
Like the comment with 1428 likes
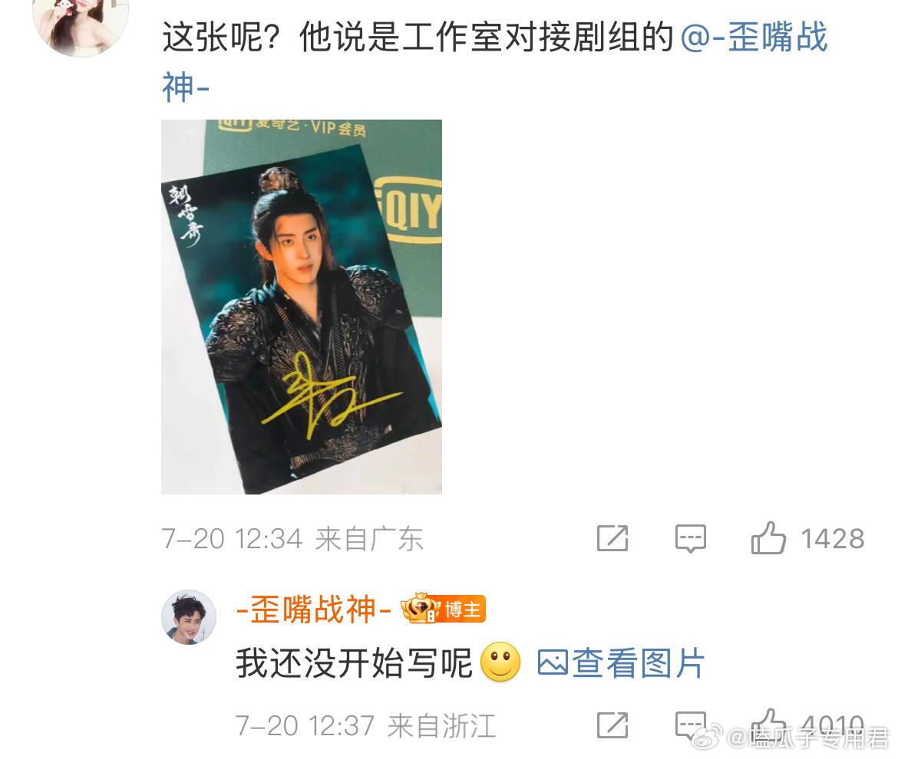pos(768,538)
